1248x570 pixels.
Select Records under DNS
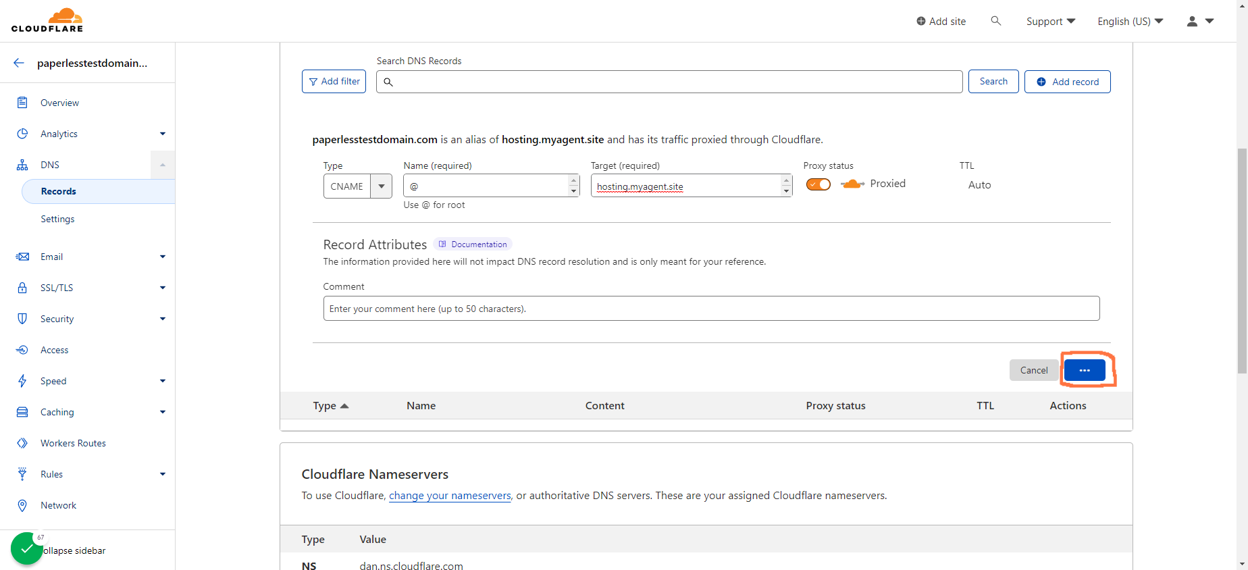coord(99,191)
